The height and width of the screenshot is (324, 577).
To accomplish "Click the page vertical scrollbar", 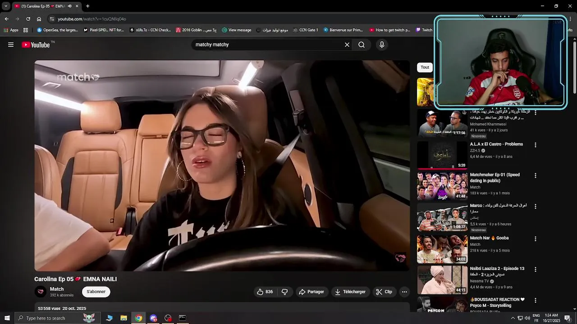I will point(574,67).
